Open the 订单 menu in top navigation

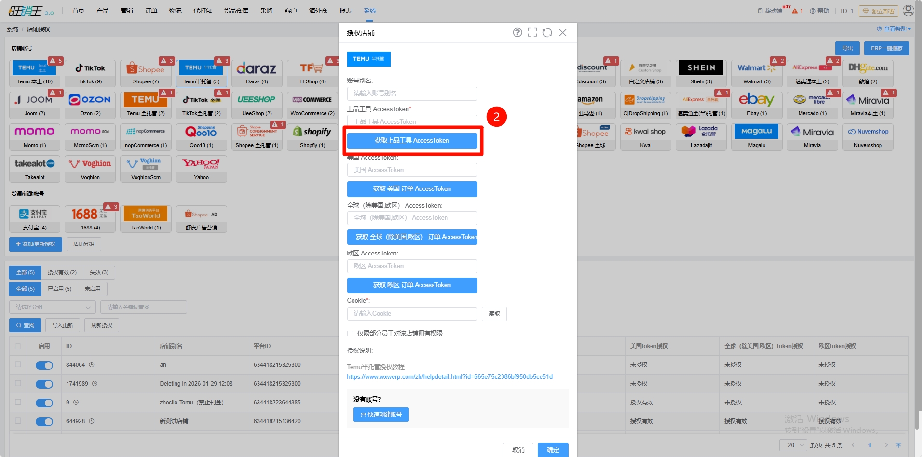151,11
